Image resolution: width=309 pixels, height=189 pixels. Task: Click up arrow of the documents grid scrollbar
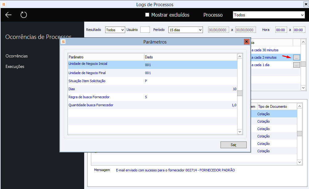tap(299, 106)
